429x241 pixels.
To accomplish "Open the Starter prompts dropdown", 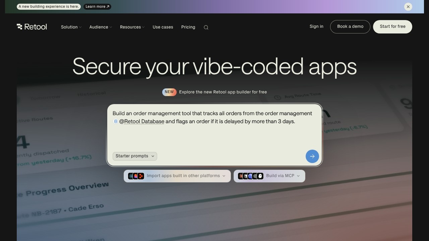I will [135, 156].
